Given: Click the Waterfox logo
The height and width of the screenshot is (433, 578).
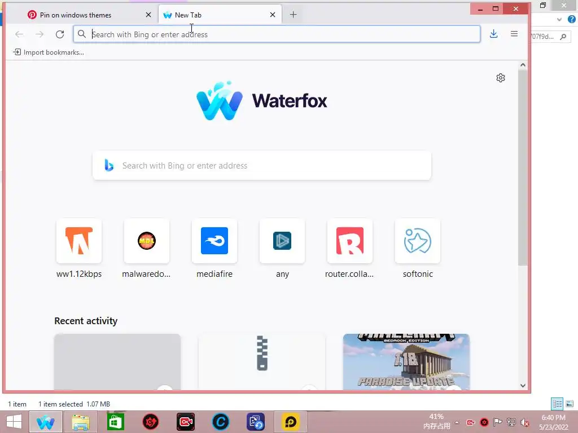Looking at the screenshot, I should click(262, 100).
